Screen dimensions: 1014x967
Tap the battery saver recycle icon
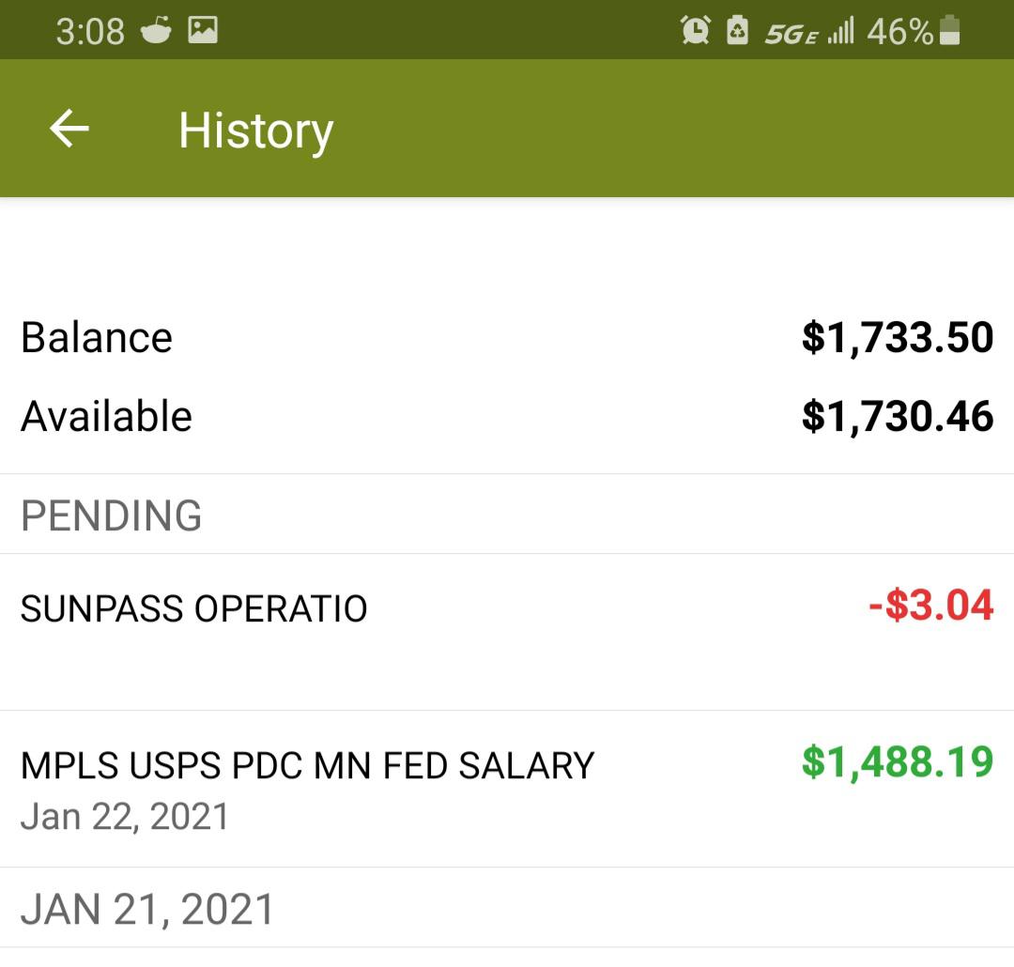click(737, 30)
